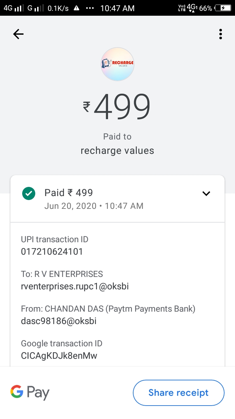Tap the Google Pay logo

[30, 392]
